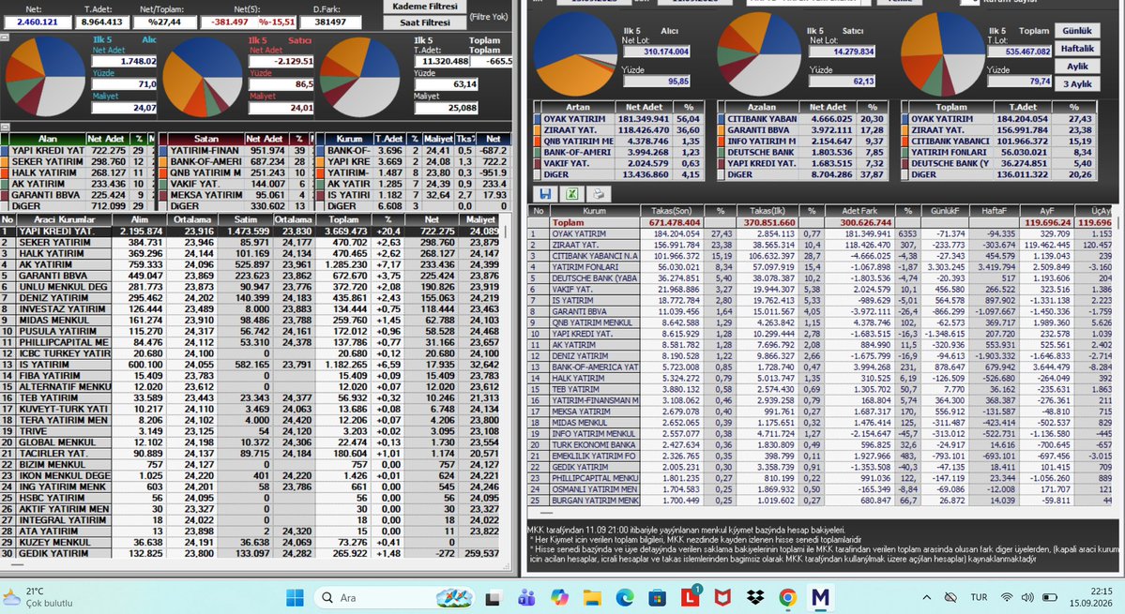The height and width of the screenshot is (614, 1125).
Task: Select the SEKER YATIRIM row in broker list
Action: pyautogui.click(x=251, y=243)
